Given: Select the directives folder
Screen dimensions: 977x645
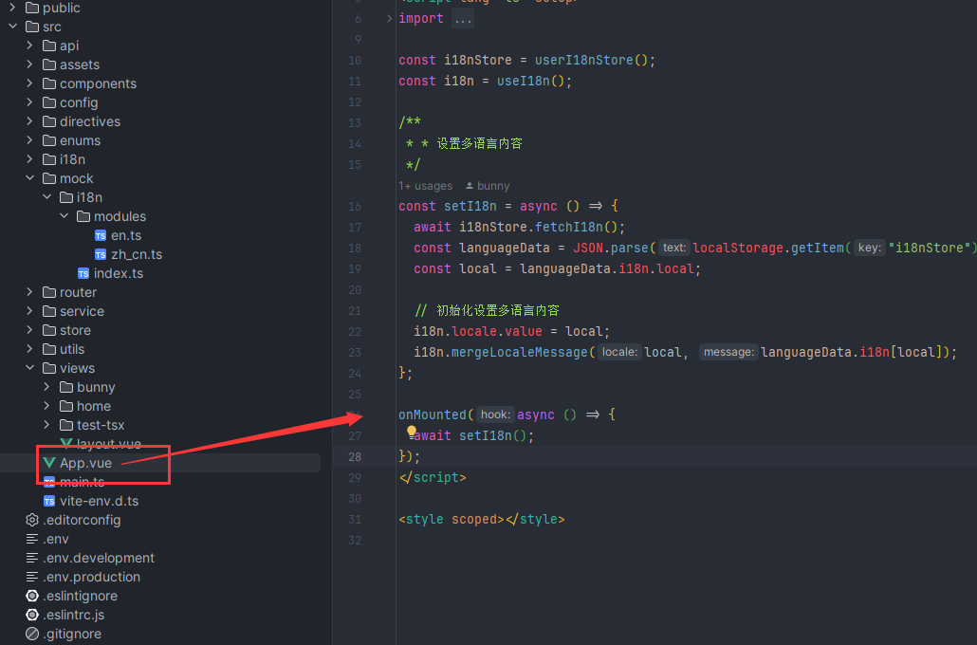Looking at the screenshot, I should click(x=90, y=121).
